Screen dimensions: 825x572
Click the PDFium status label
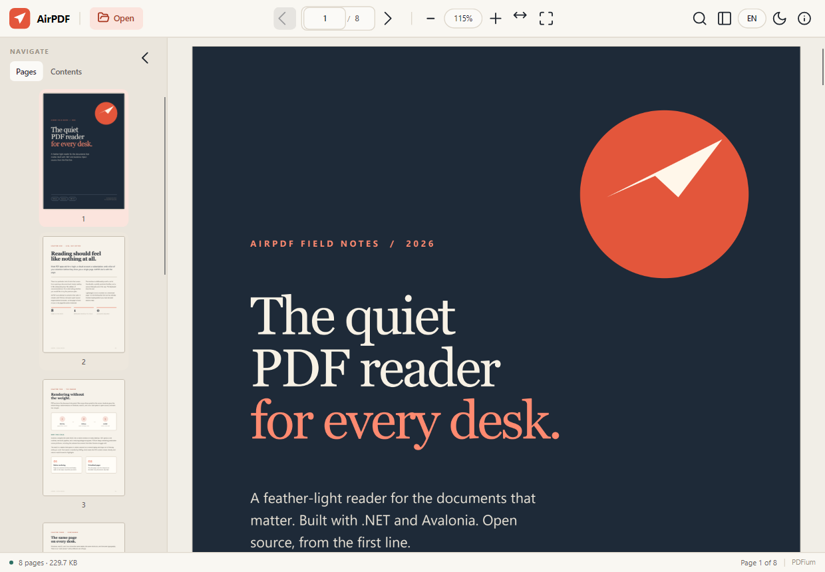(x=804, y=563)
